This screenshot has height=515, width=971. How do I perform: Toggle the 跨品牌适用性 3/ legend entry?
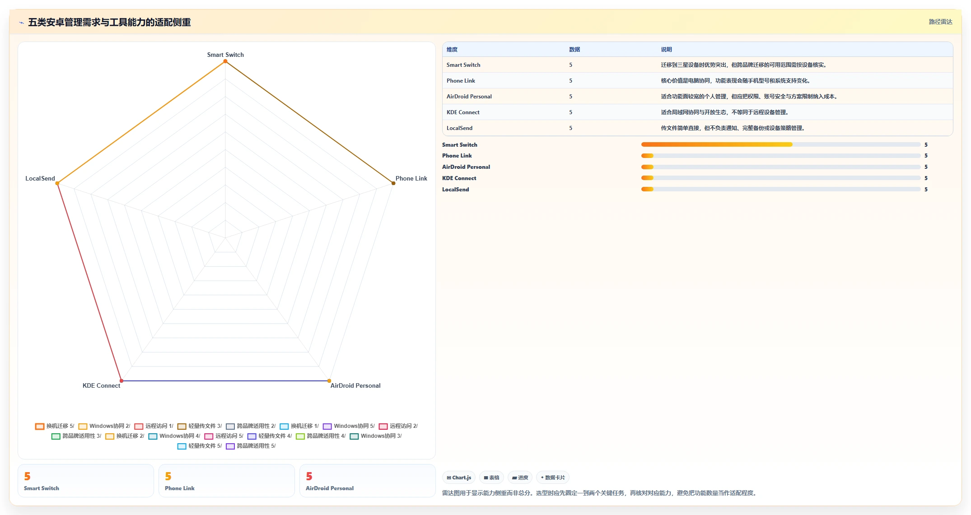coord(76,436)
